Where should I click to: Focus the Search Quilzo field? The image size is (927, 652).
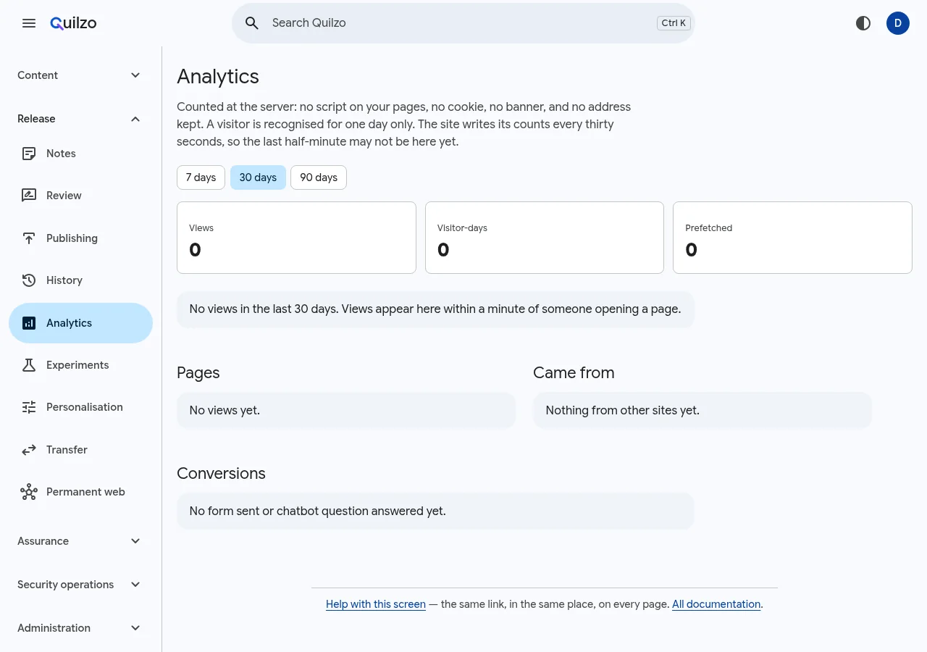coord(463,23)
